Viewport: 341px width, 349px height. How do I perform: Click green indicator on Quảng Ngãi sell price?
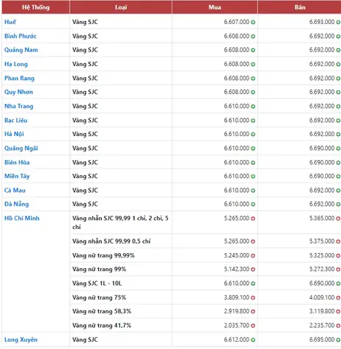(x=338, y=148)
